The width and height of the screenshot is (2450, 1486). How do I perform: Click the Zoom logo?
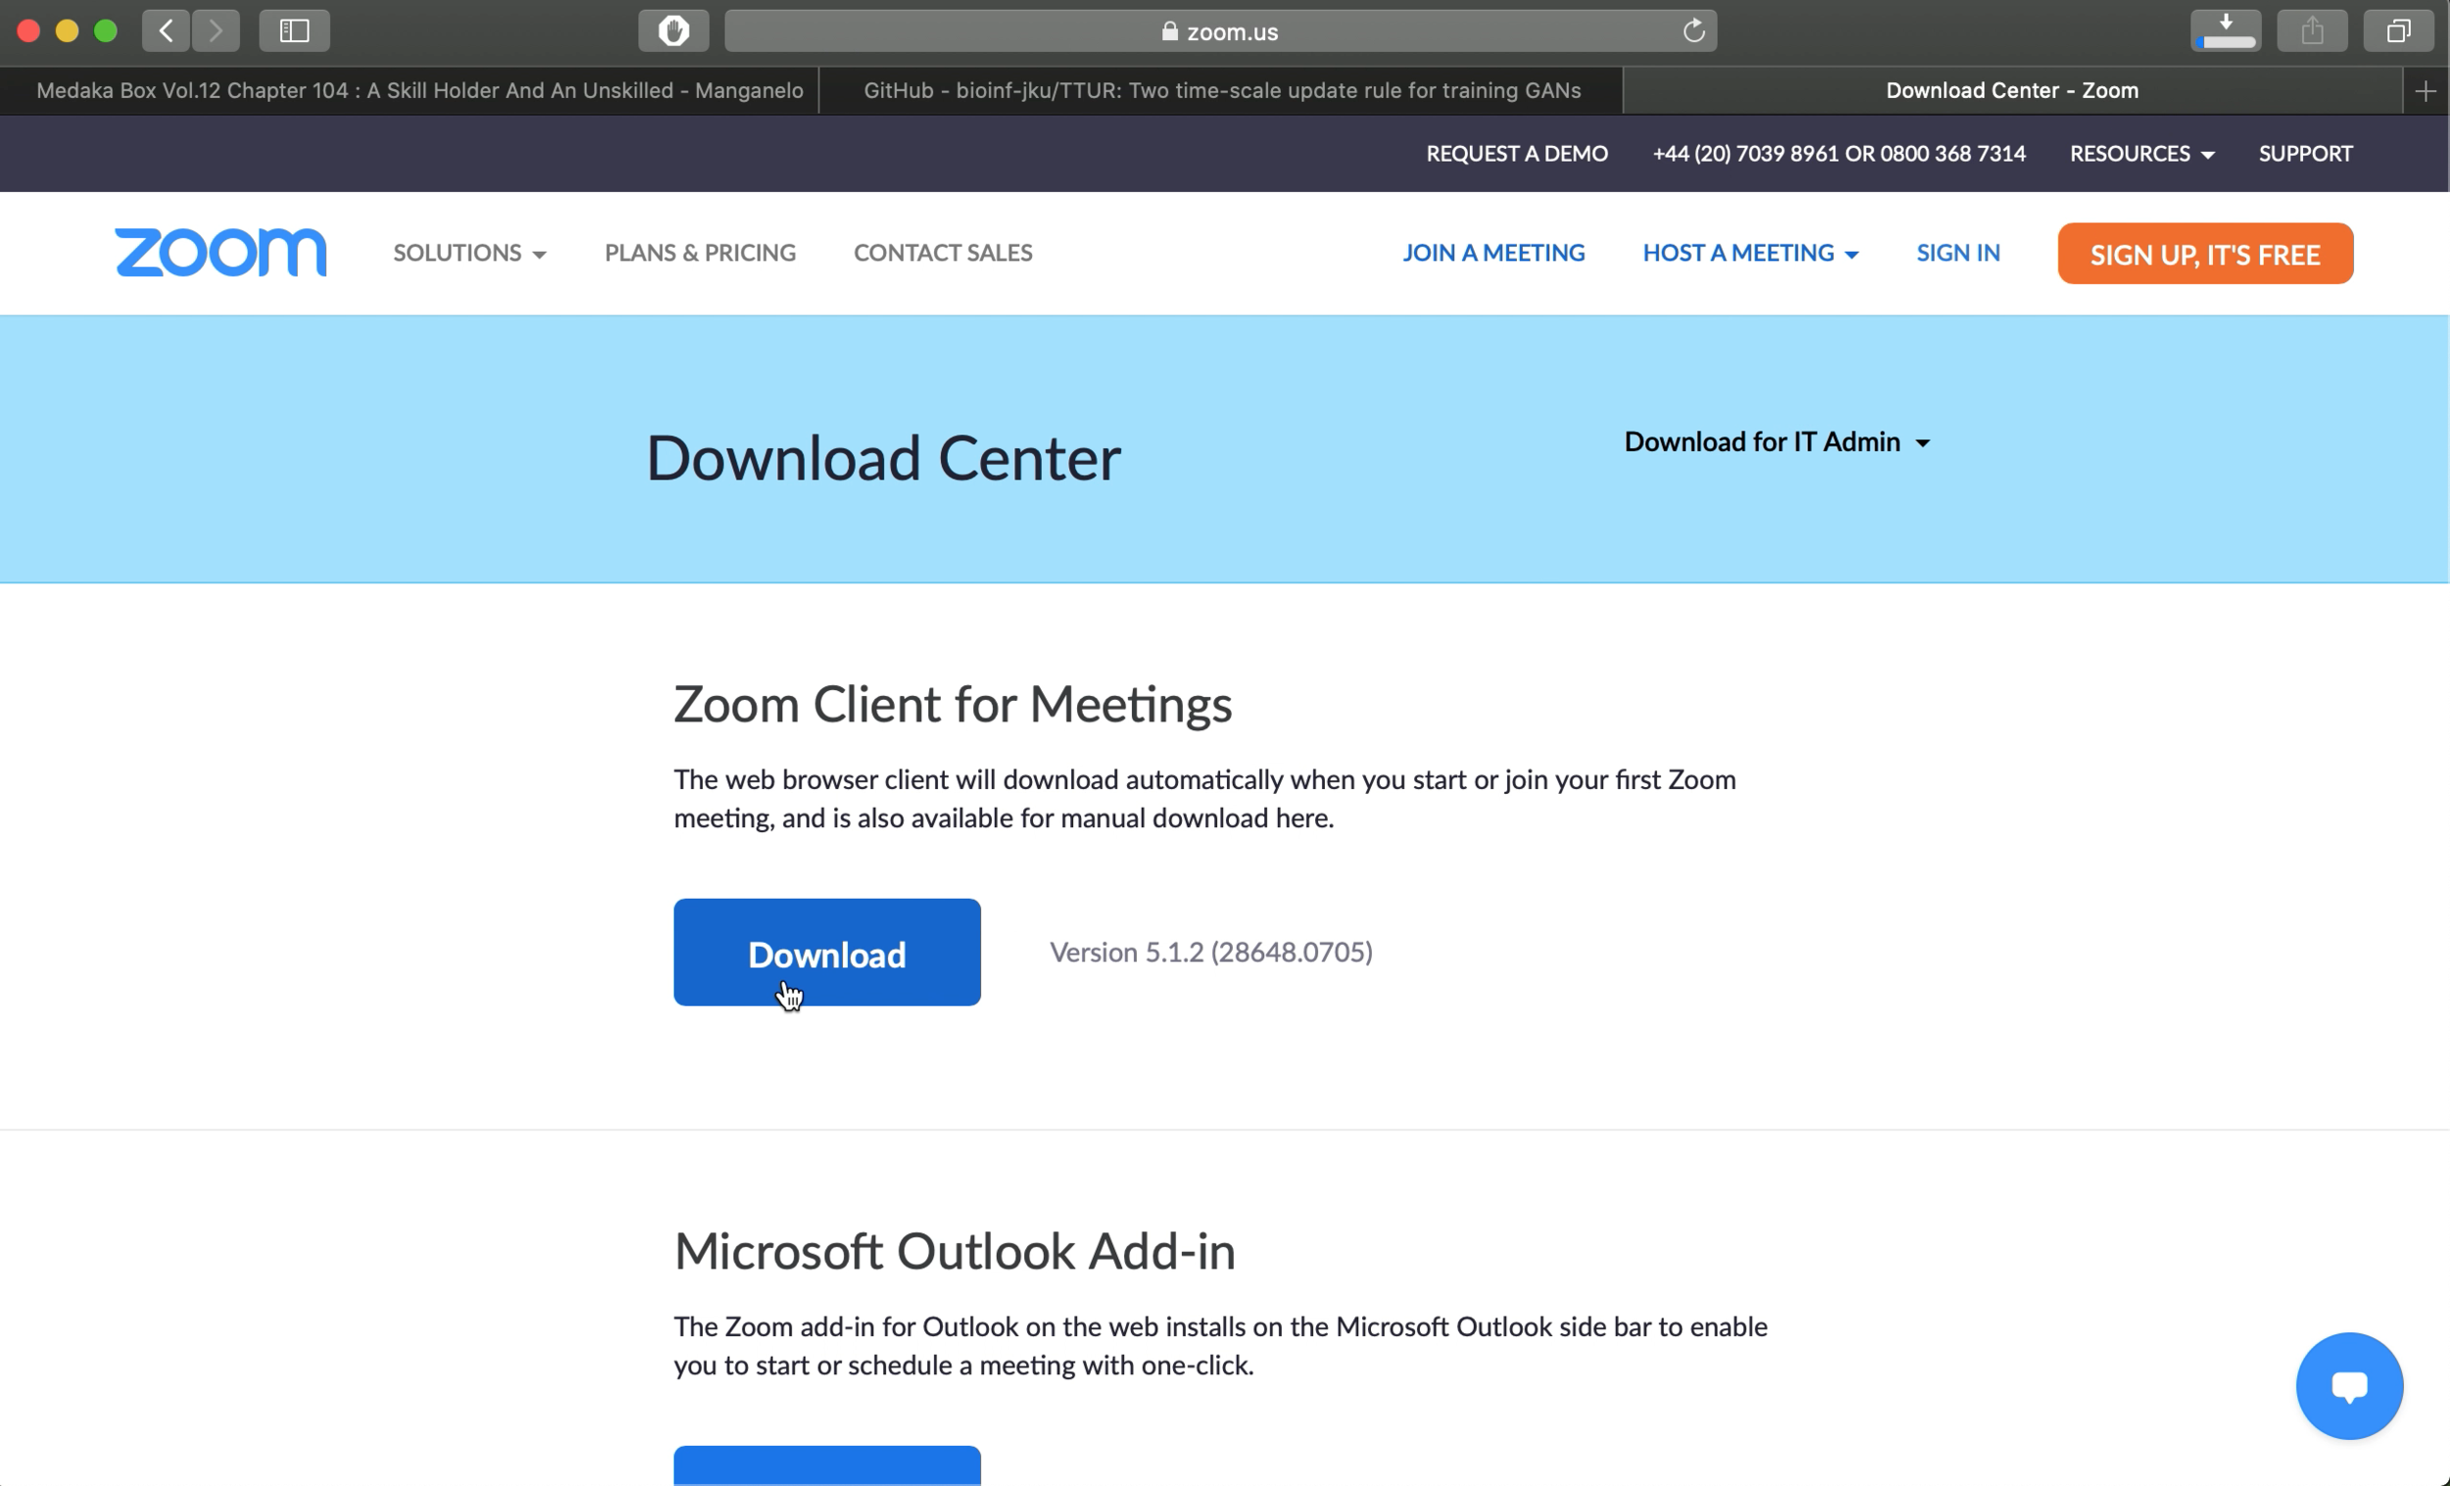pyautogui.click(x=220, y=253)
